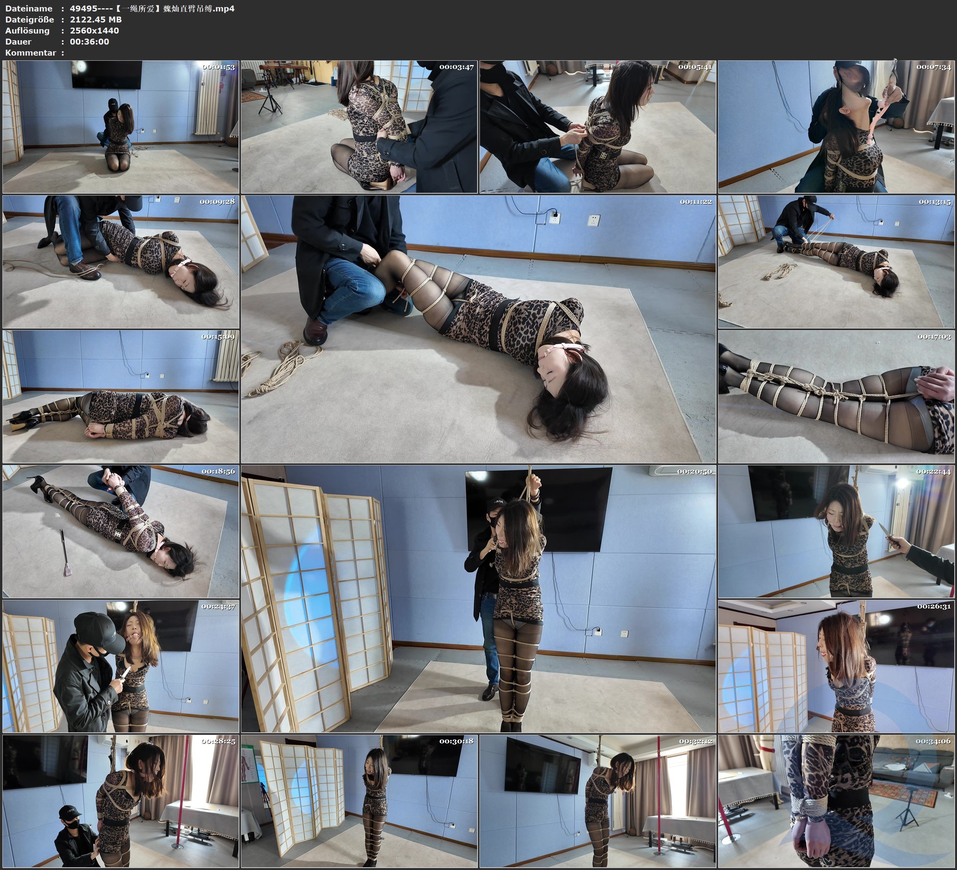Viewport: 957px width, 870px height.
Task: Click the Dauer value 00:36:00
Action: click(89, 42)
